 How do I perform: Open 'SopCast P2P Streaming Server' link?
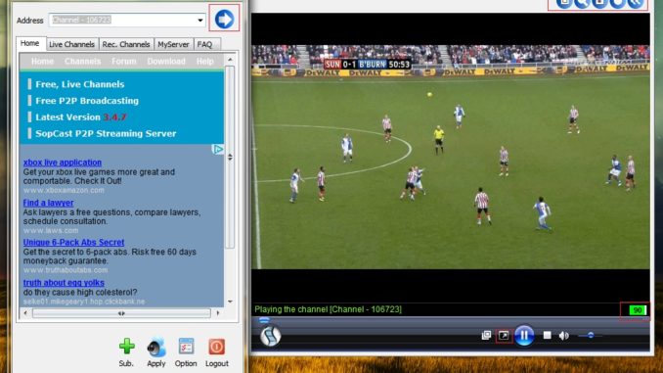106,134
